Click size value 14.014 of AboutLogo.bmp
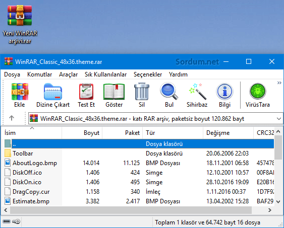Image resolution: width=284 pixels, height=228 pixels. pos(91,163)
